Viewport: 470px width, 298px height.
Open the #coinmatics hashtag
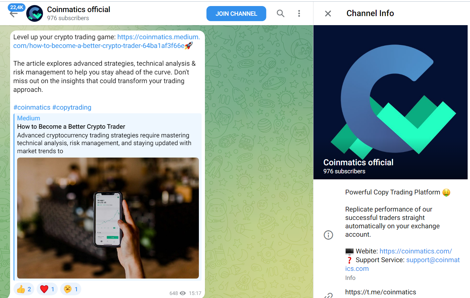(32, 107)
